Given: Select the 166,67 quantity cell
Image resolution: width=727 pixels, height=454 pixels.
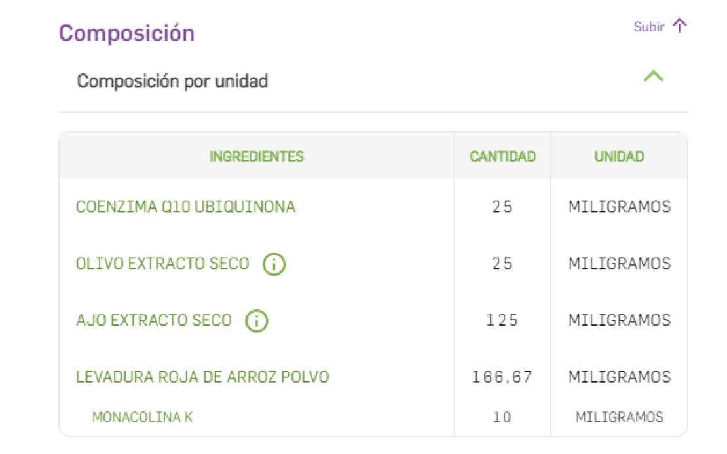Looking at the screenshot, I should (x=502, y=377).
